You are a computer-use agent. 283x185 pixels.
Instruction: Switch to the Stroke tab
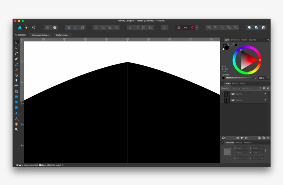244,40
